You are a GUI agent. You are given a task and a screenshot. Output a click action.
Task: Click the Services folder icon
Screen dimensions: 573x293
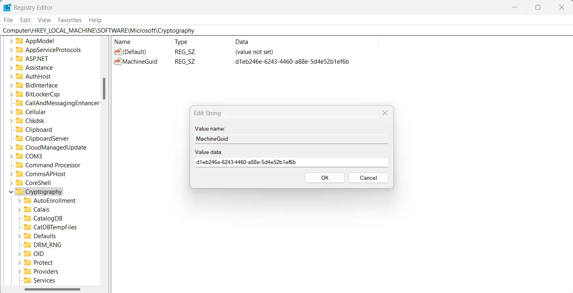click(x=27, y=280)
